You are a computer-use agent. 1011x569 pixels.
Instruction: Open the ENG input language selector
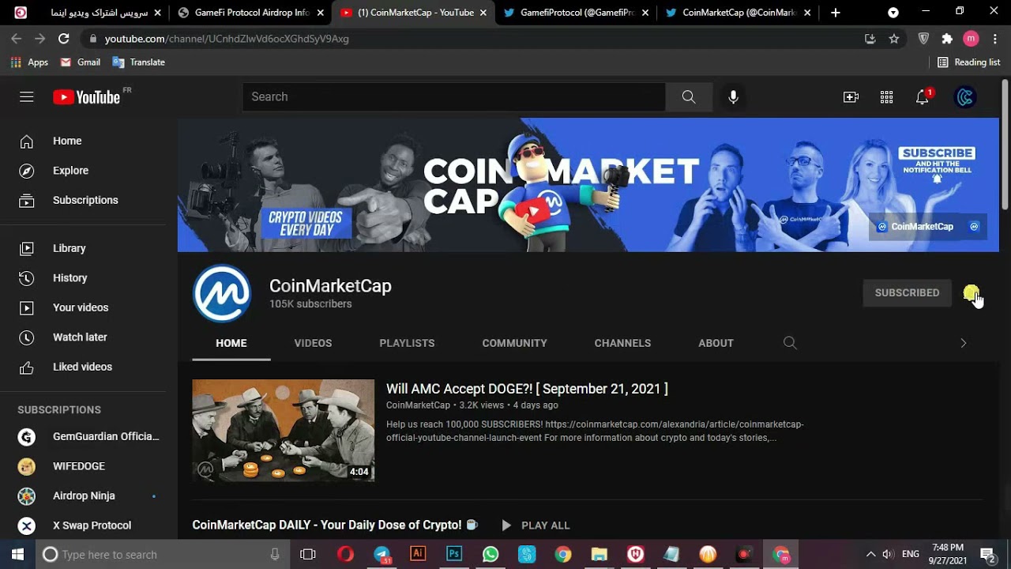(x=911, y=554)
